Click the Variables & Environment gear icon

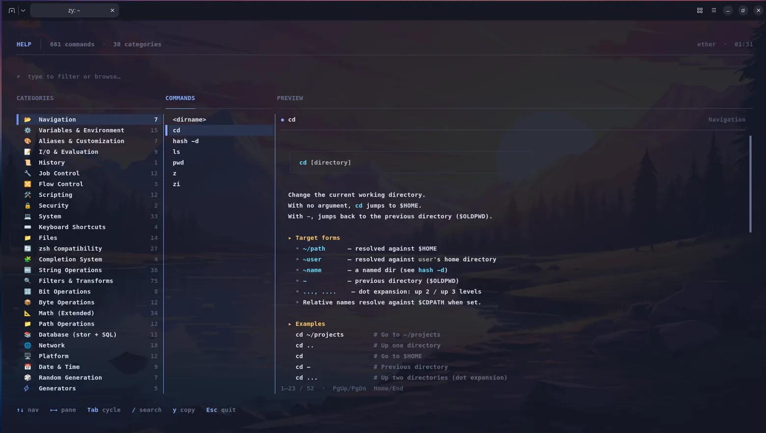click(x=27, y=130)
